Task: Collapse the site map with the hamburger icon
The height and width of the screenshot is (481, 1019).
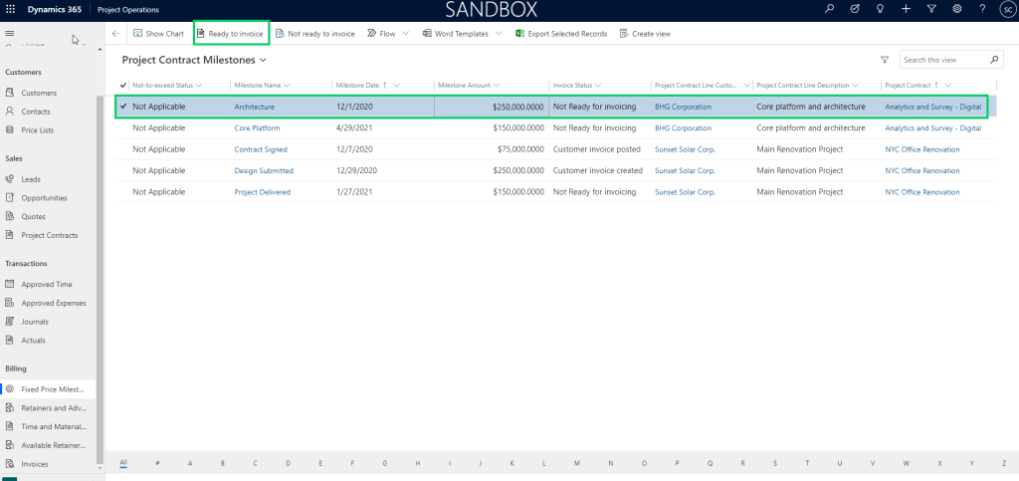Action: tap(10, 33)
